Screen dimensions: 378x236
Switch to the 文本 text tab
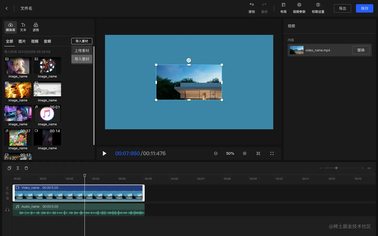pos(23,27)
